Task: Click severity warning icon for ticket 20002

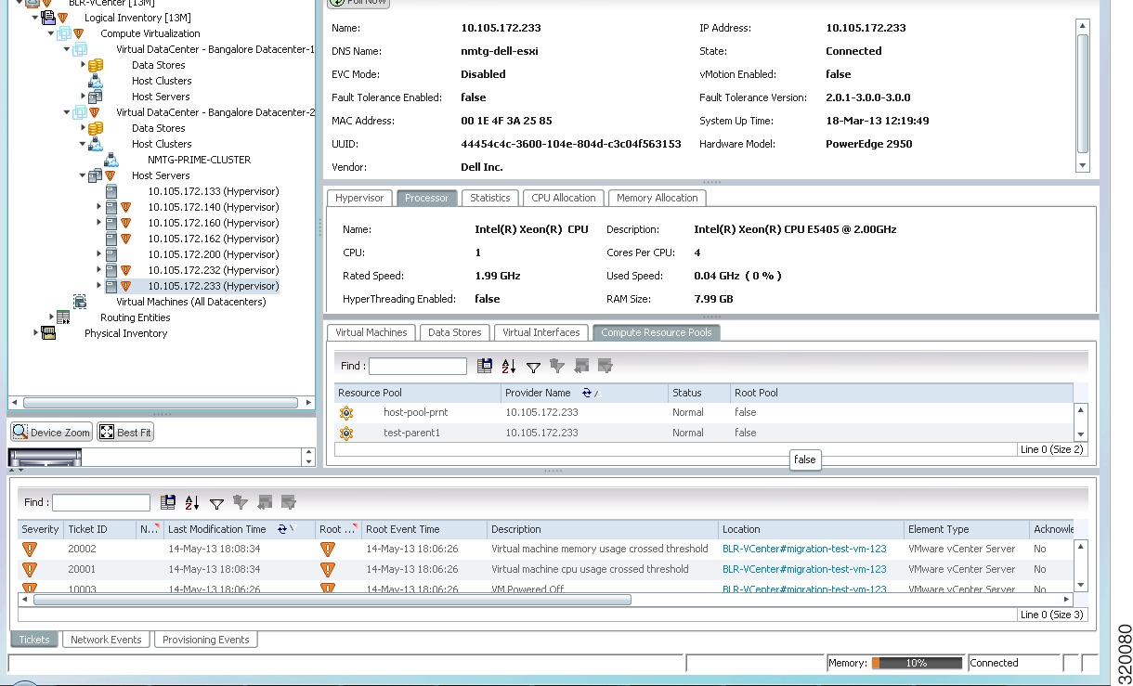Action: click(x=30, y=550)
